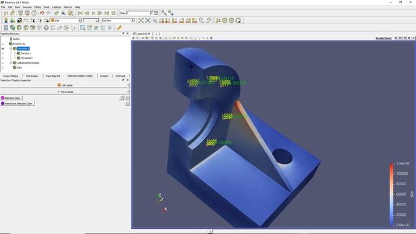Rotate view 90 degrees clockwise
The width and height of the screenshot is (416, 234).
[201, 20]
